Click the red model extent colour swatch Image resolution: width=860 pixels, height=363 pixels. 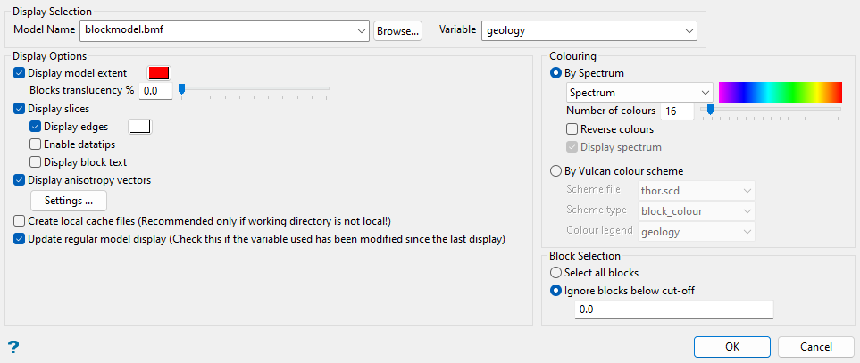[159, 73]
